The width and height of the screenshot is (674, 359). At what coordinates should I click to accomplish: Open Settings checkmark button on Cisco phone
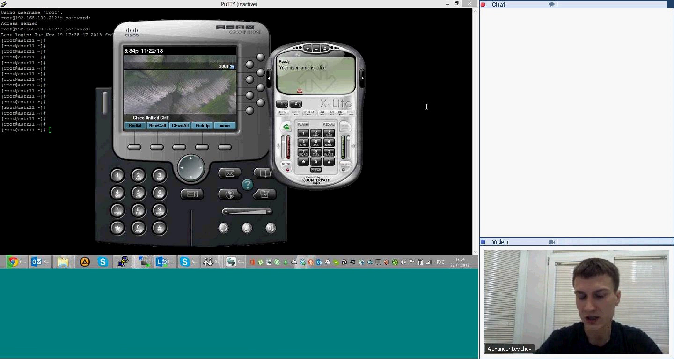click(x=264, y=194)
